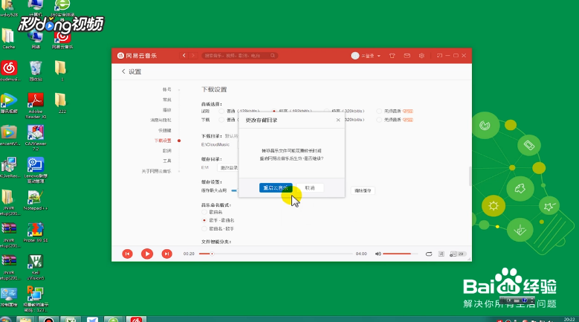Select 普通 quality for 下载

221,120
